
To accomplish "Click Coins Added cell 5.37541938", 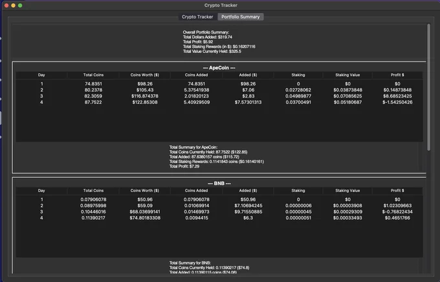I will [x=197, y=90].
